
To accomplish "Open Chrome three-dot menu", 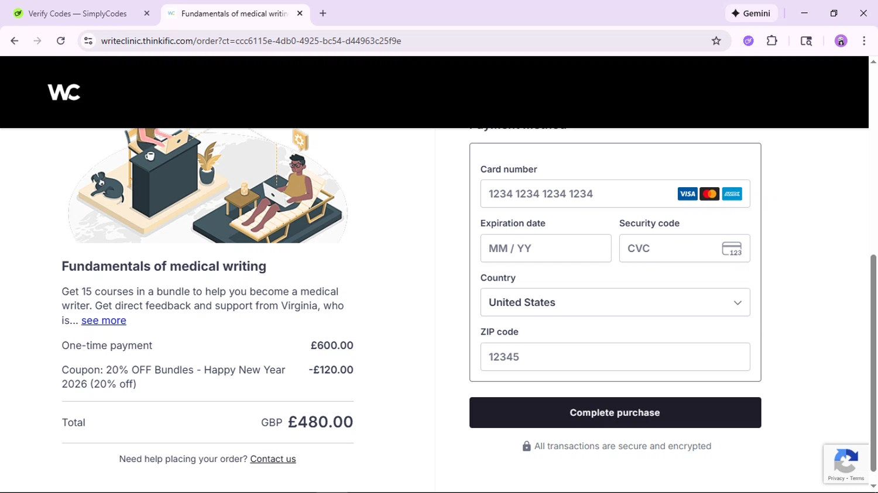I will [x=864, y=41].
